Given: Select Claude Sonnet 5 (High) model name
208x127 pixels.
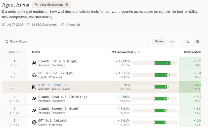Looking at the screenshot, I should click(x=59, y=109).
